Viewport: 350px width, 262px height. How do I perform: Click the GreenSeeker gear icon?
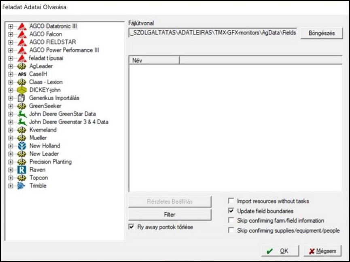click(x=22, y=106)
